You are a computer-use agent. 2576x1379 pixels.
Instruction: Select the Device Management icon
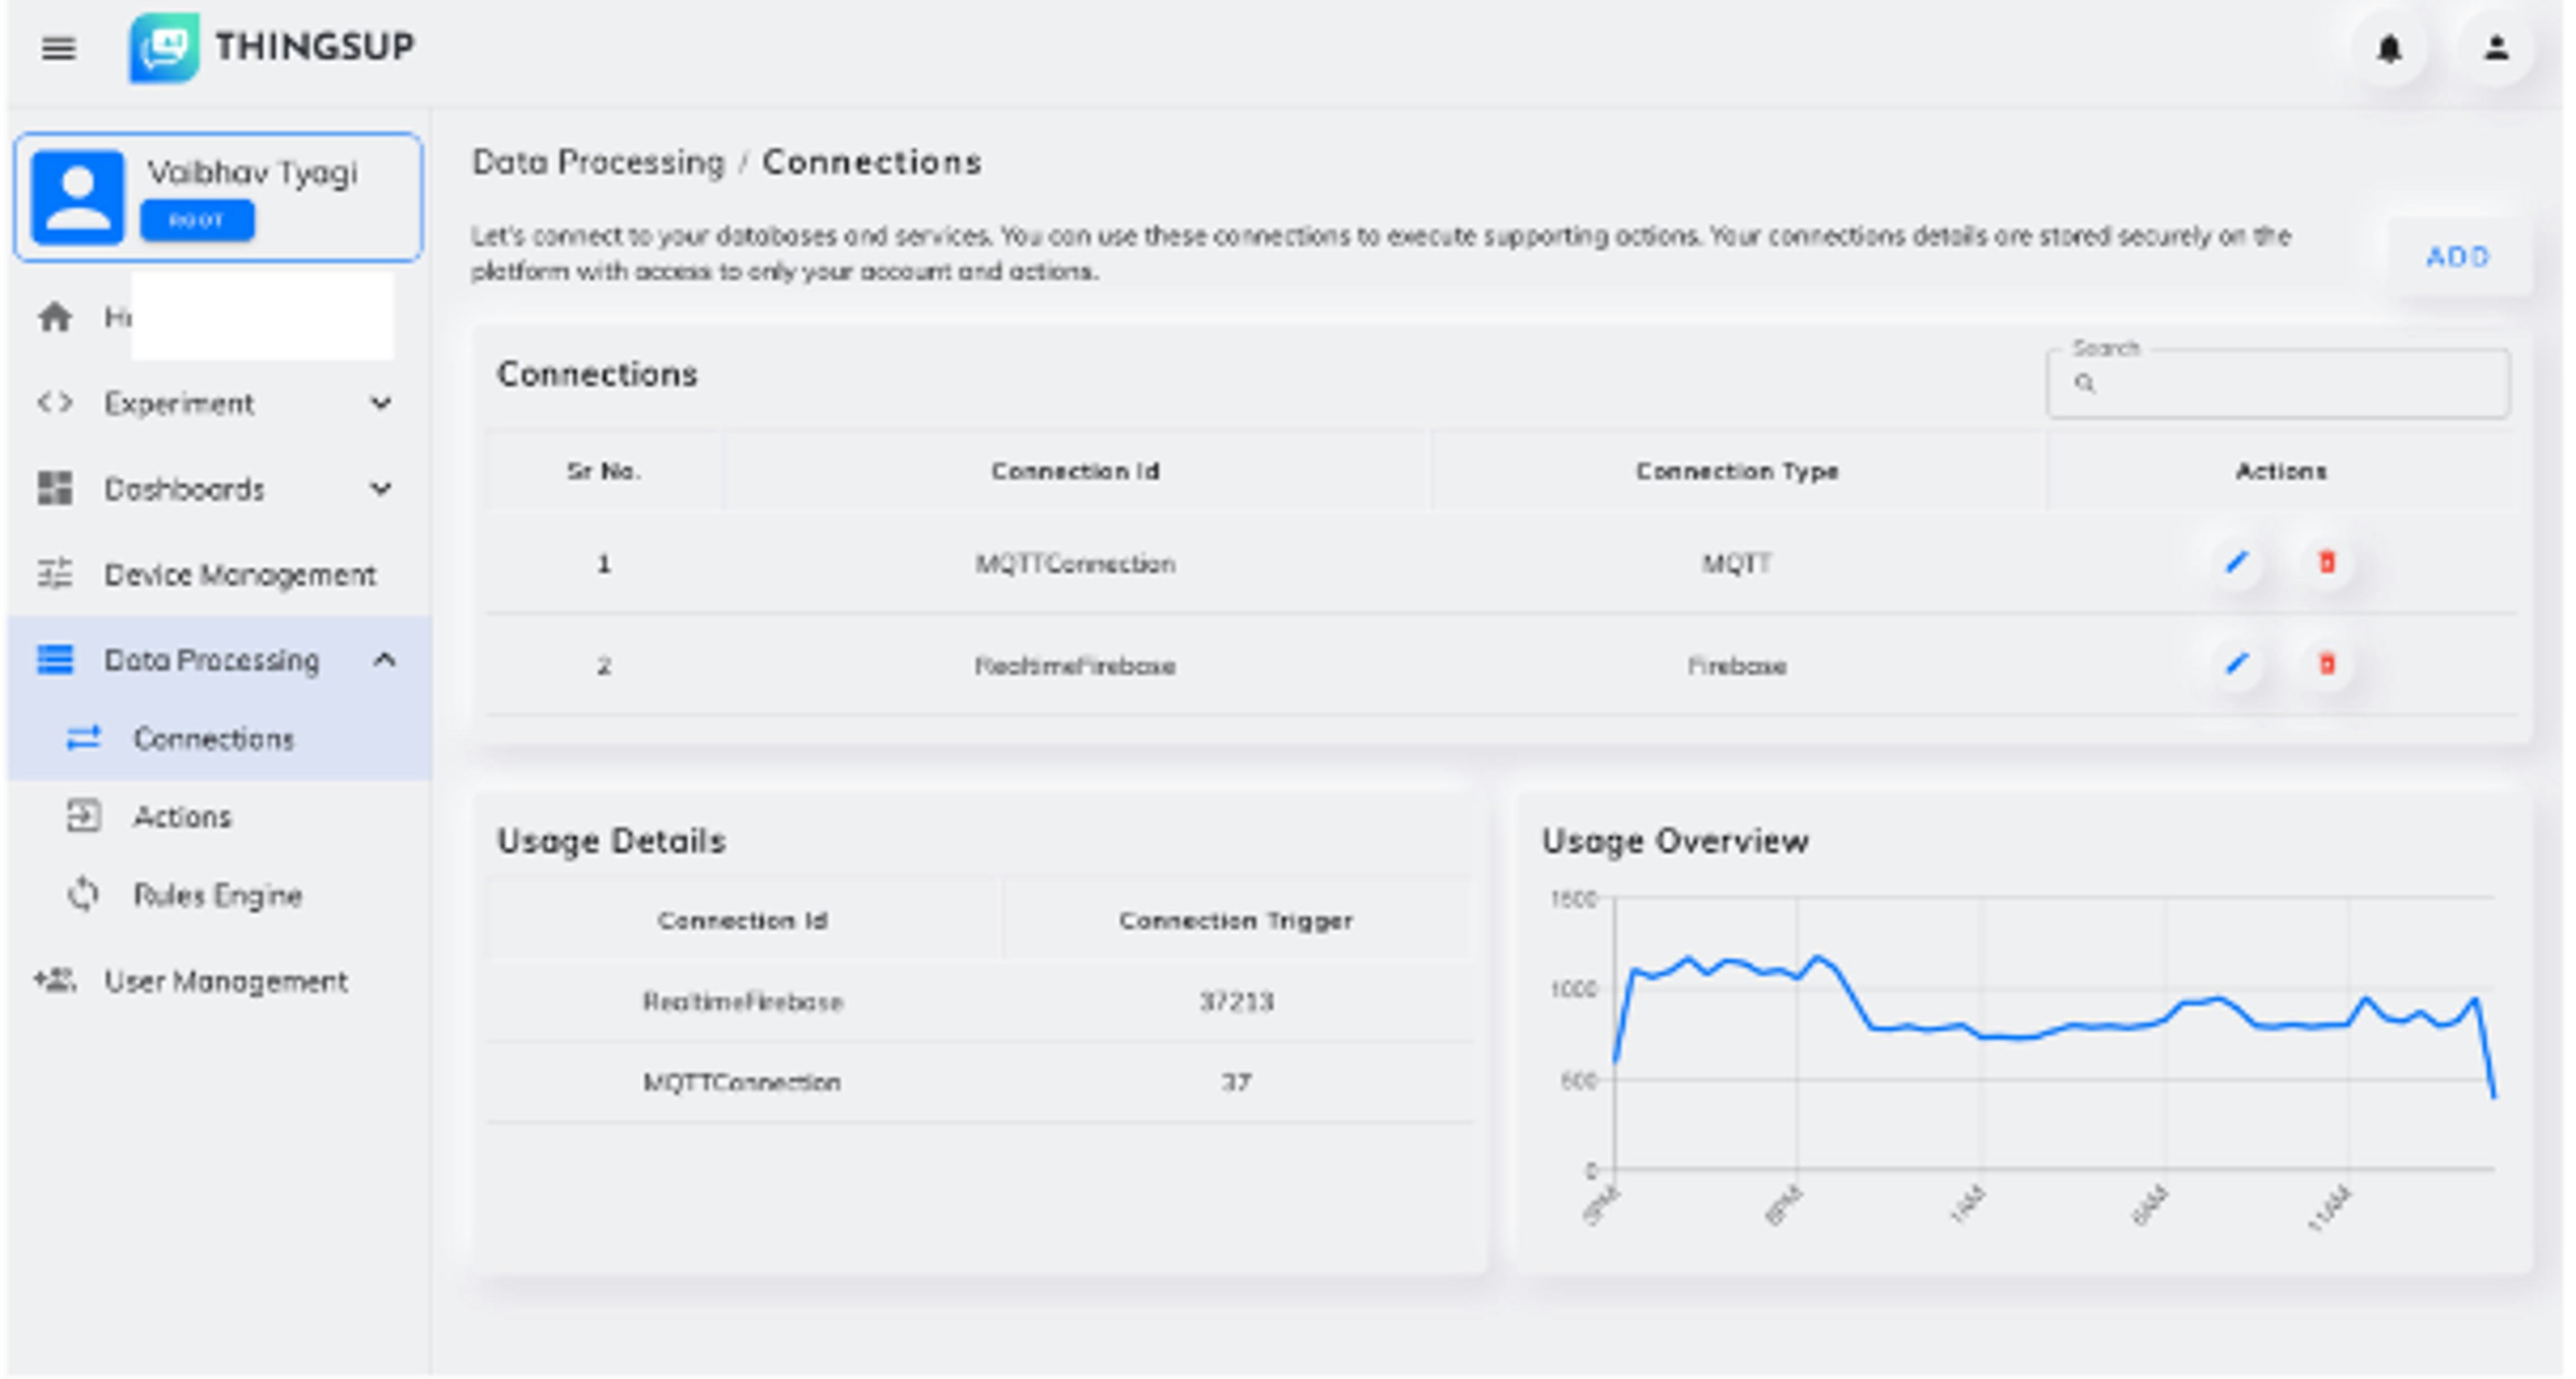coord(57,574)
